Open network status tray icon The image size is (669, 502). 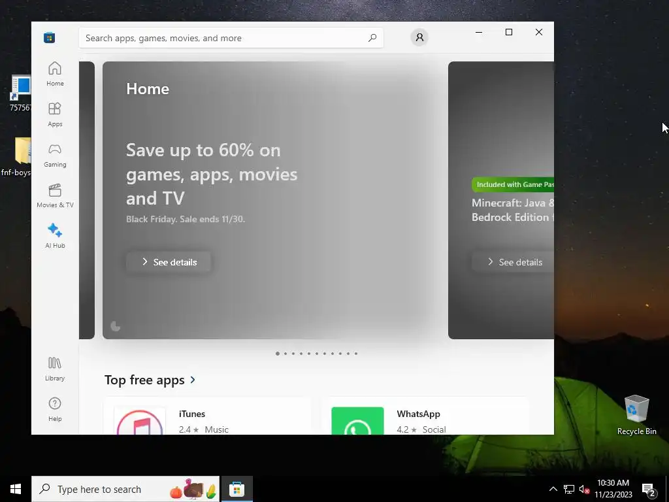click(569, 489)
